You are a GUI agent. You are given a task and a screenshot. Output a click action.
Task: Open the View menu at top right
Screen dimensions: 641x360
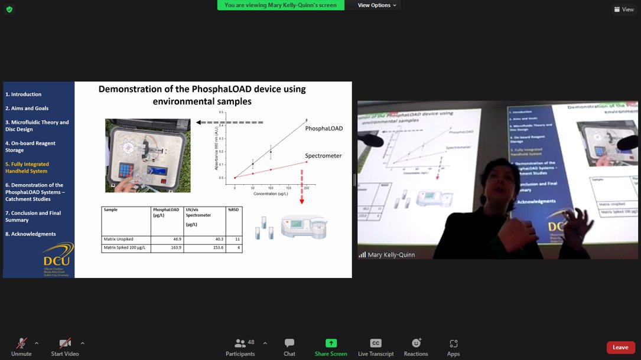(623, 9)
